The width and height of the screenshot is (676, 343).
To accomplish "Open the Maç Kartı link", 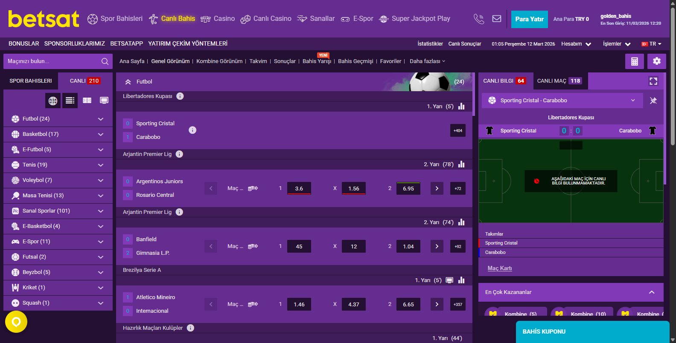I will [x=499, y=268].
